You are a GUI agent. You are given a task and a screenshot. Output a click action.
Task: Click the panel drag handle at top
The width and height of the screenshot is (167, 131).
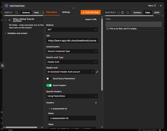coord(73,8)
